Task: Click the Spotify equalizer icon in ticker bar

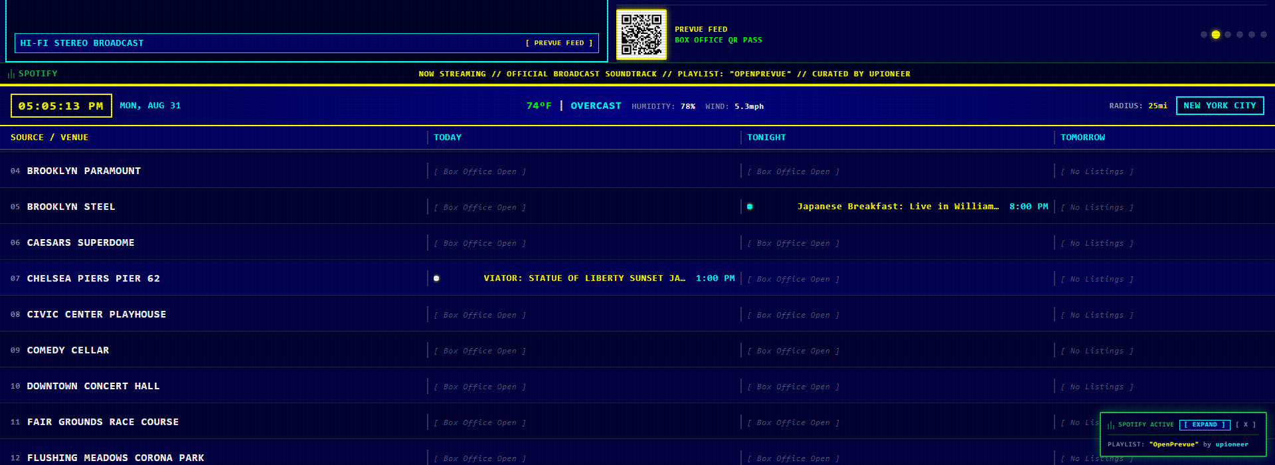Action: point(11,74)
